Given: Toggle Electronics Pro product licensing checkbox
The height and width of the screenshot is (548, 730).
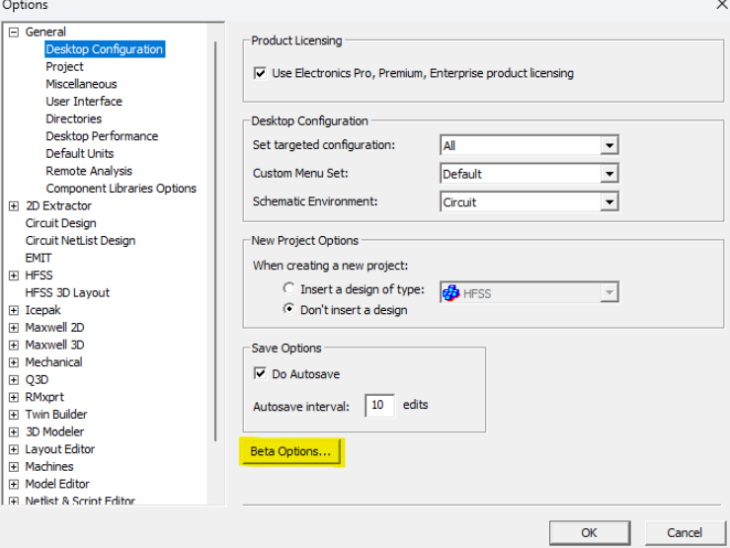Looking at the screenshot, I should point(261,73).
